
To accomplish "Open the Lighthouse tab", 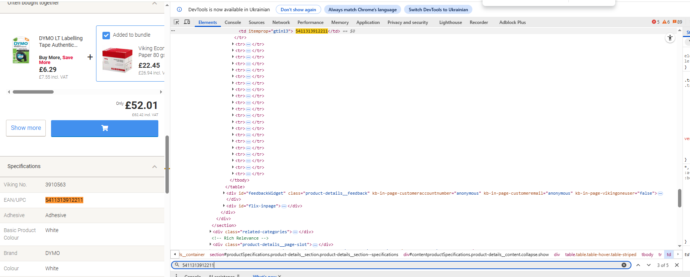I will click(x=451, y=22).
